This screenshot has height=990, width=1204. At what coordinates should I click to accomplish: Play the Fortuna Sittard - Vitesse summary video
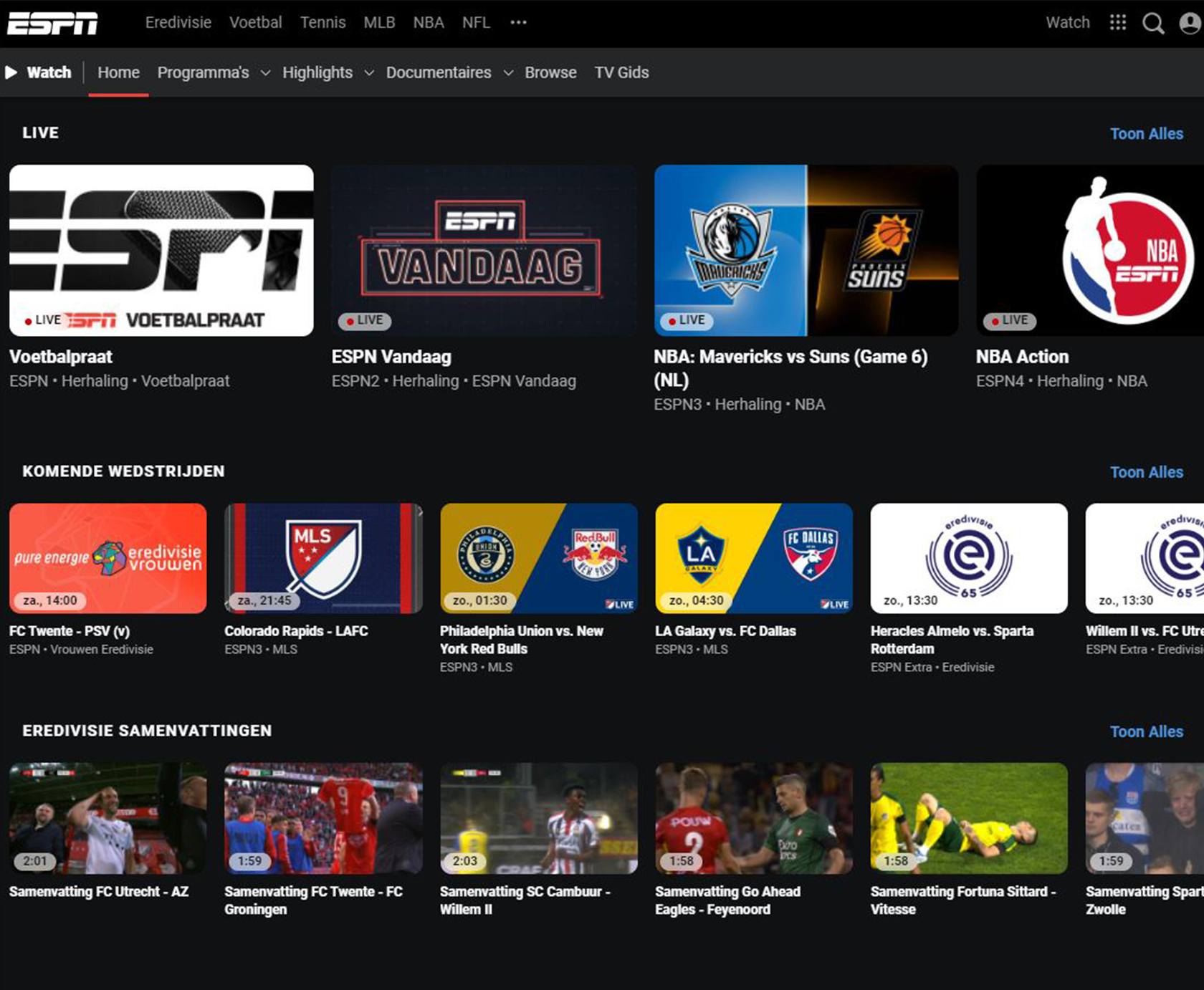pos(969,818)
